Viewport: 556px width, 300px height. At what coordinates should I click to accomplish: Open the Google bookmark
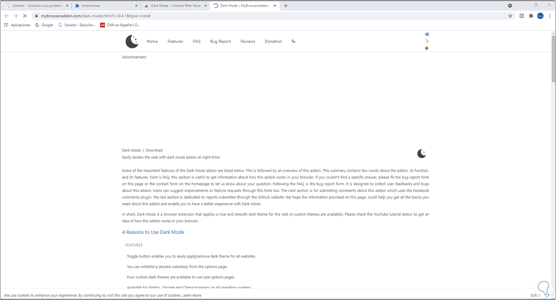tap(44, 25)
